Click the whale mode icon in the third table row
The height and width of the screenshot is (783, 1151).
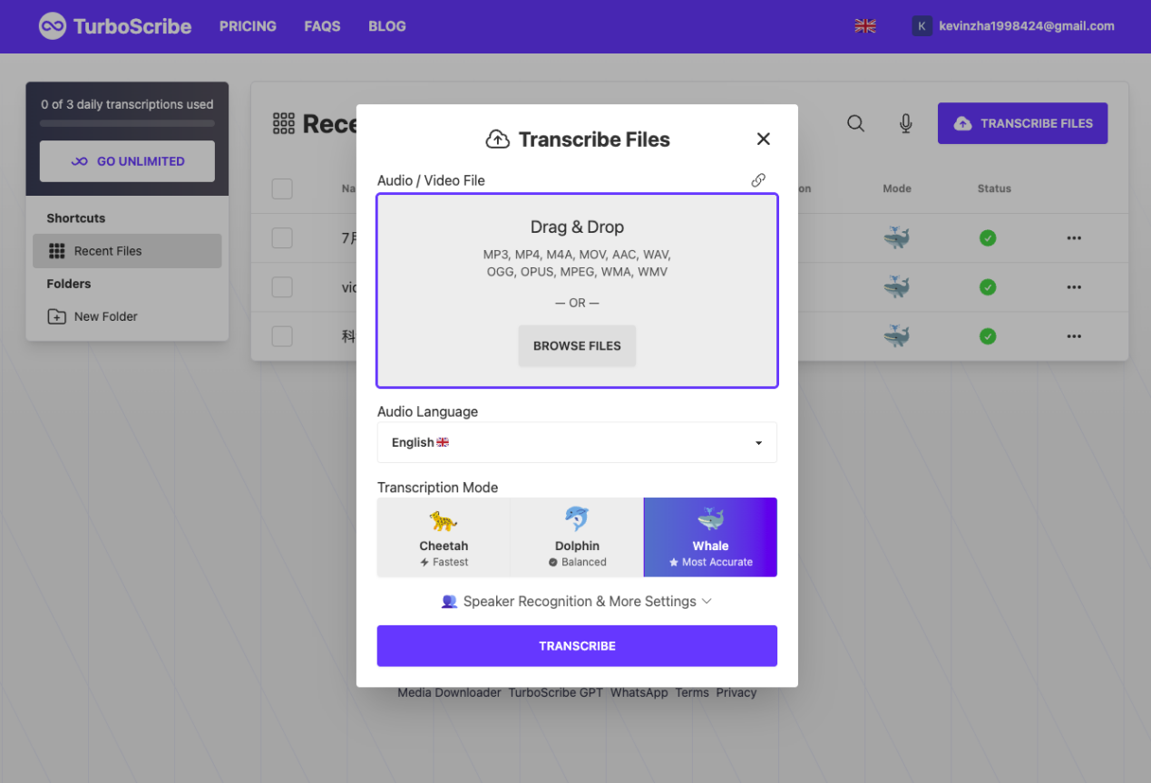(x=897, y=336)
